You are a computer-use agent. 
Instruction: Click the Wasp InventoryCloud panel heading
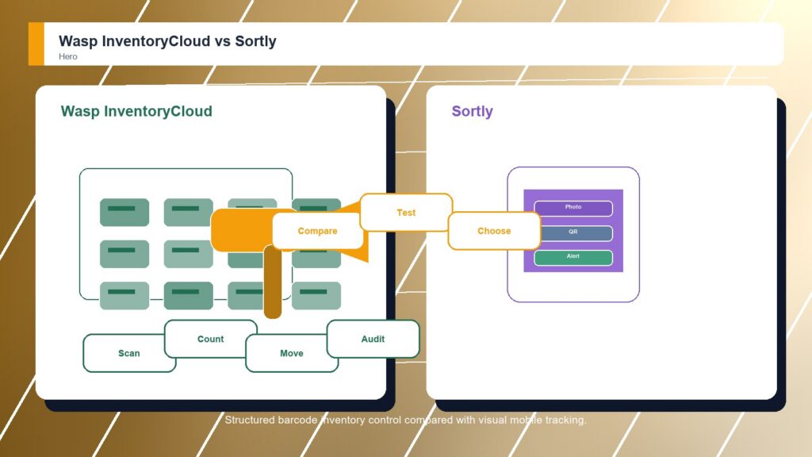136,111
